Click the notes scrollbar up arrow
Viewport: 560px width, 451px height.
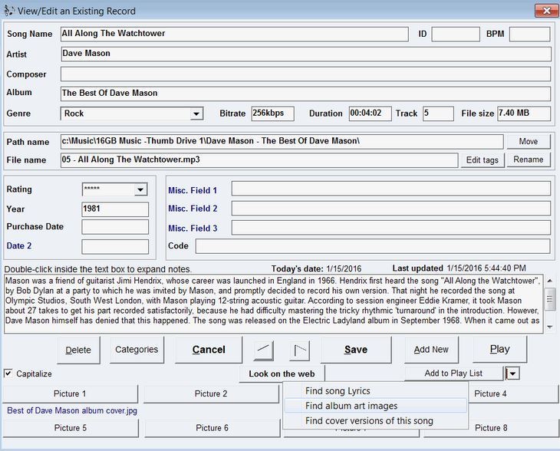pyautogui.click(x=549, y=281)
